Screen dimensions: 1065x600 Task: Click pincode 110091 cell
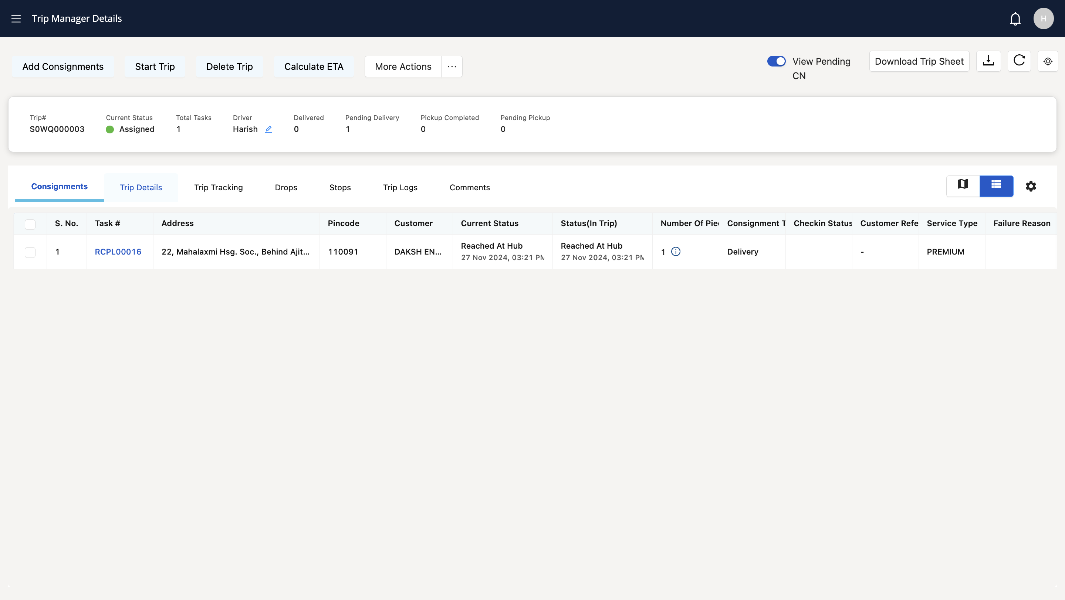353,252
